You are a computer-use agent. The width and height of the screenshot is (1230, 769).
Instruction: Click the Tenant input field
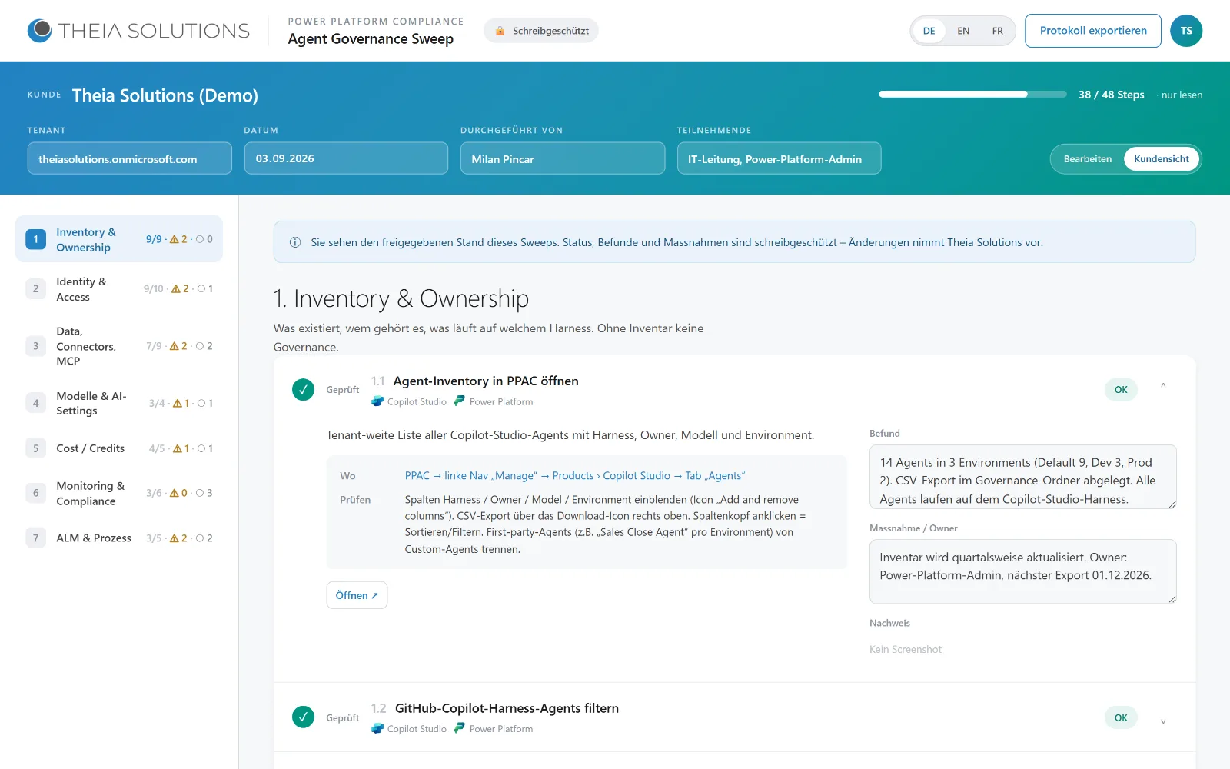[x=130, y=158]
